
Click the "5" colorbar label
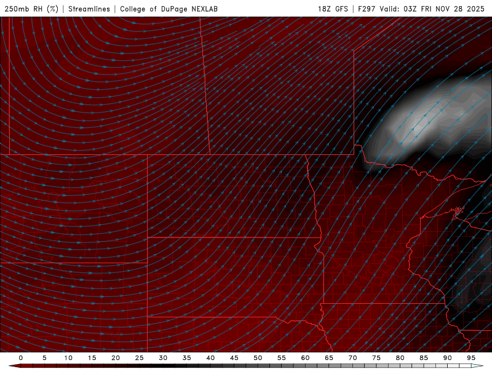(44, 358)
